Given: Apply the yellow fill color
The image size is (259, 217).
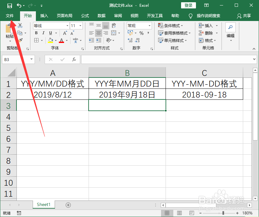Looking at the screenshot, I should (x=50, y=40).
